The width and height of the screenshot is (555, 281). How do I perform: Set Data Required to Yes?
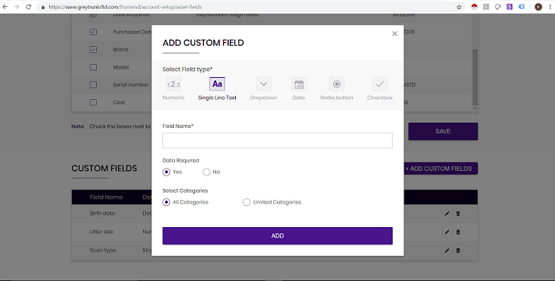pyautogui.click(x=166, y=172)
